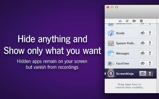This screenshot has width=159, height=99.
Task: Select the System Prefe... row label
Action: 126,43
